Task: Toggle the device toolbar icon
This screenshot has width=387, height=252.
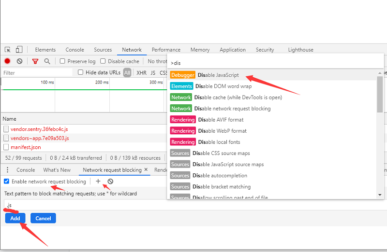Action: click(x=19, y=50)
